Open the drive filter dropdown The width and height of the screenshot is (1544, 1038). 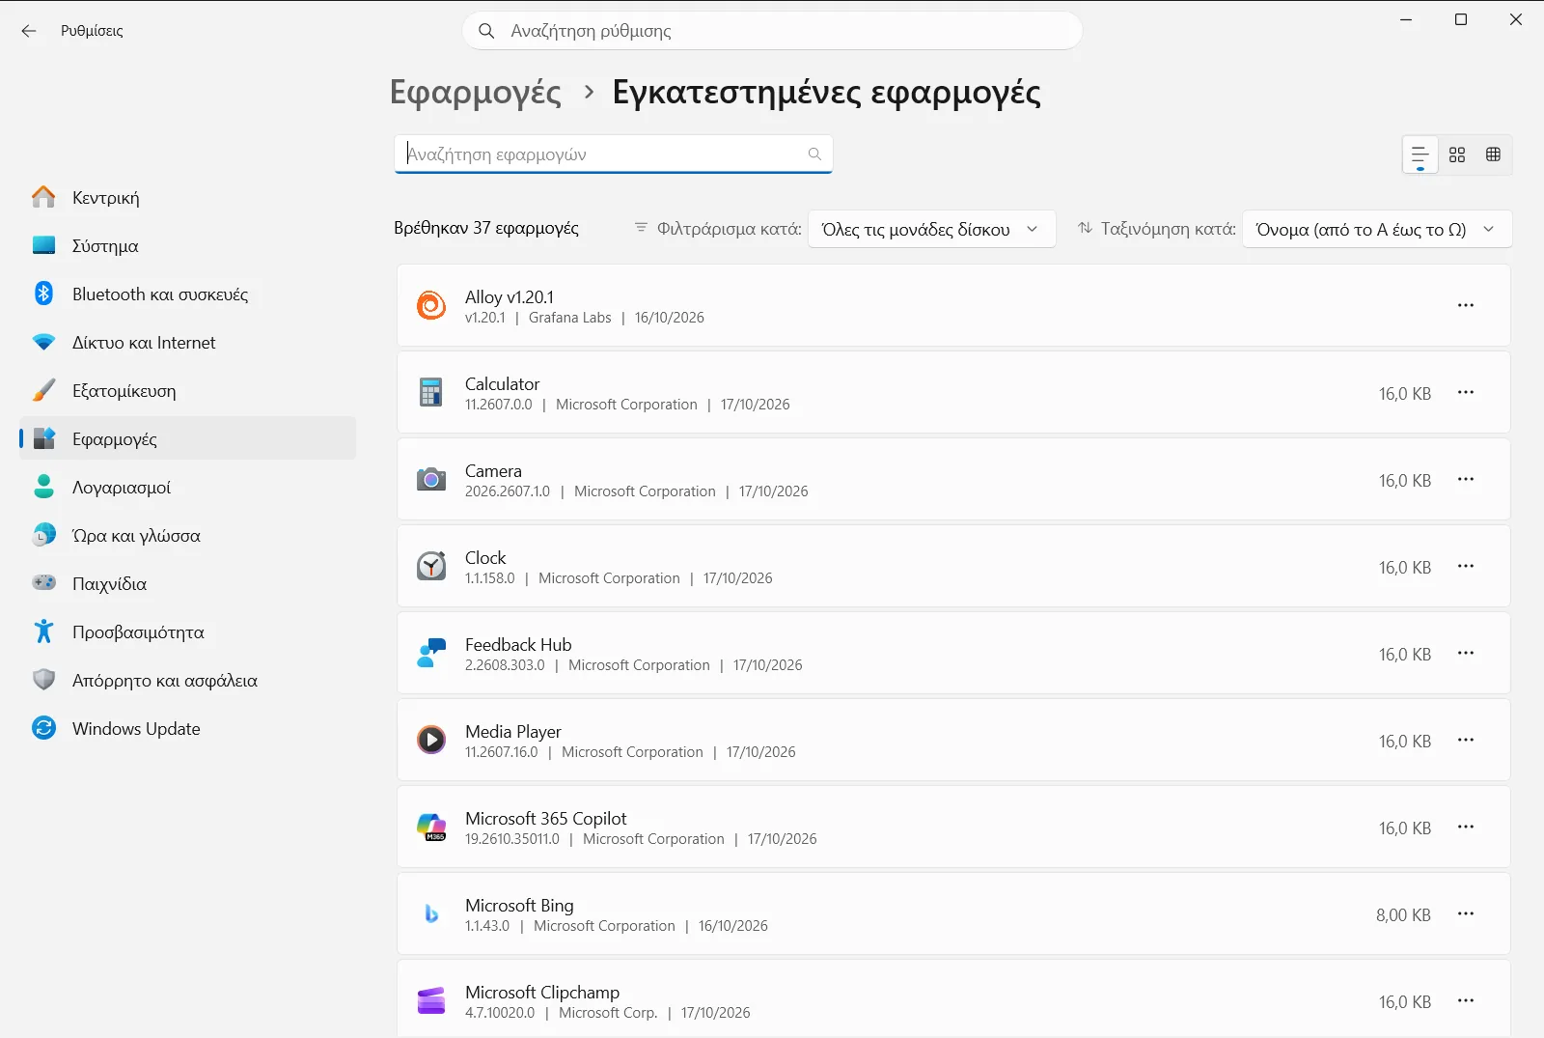(x=931, y=229)
